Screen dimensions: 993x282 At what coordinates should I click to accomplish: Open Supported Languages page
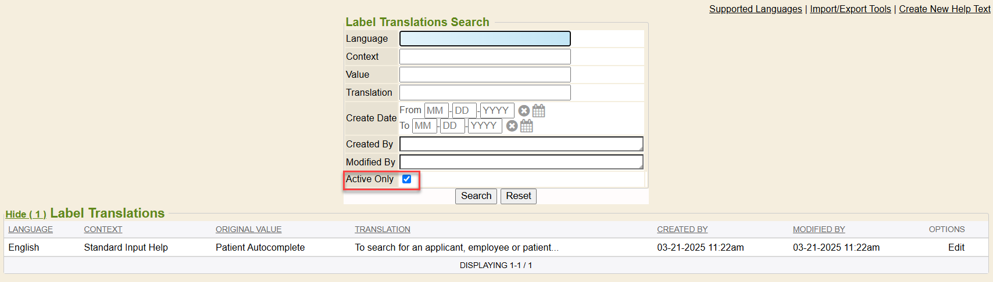pyautogui.click(x=755, y=9)
